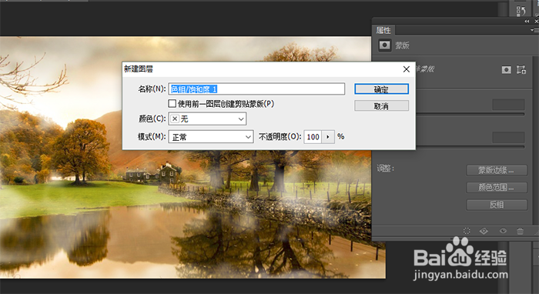Click the upper density slider track
539x294 pixels.
click(470, 114)
